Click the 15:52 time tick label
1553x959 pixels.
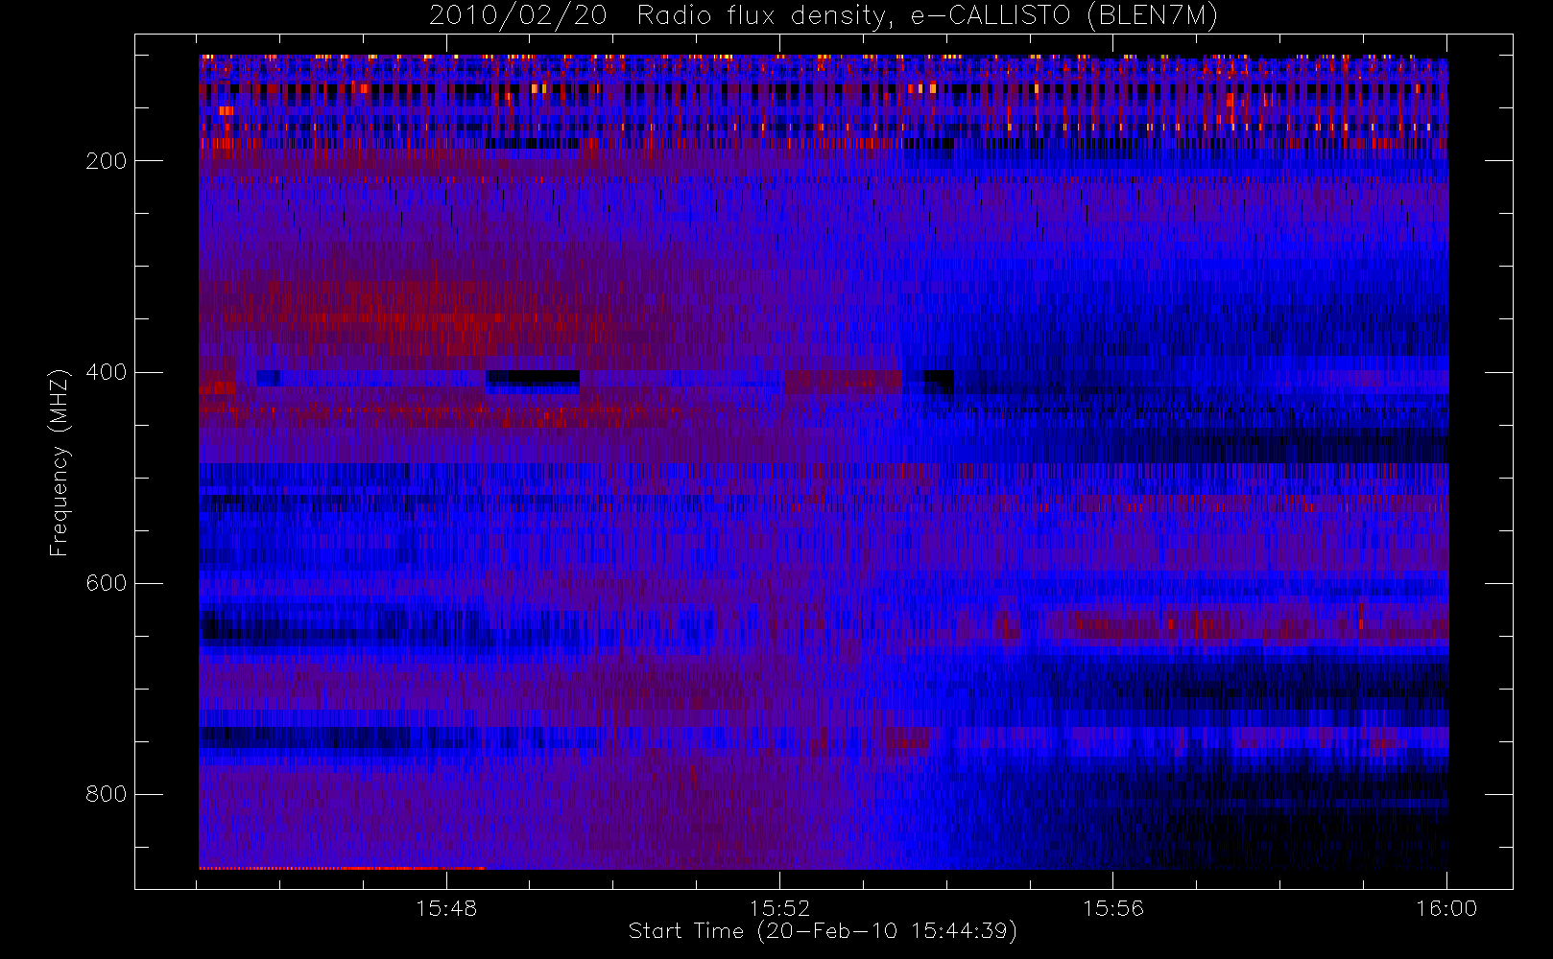point(779,908)
